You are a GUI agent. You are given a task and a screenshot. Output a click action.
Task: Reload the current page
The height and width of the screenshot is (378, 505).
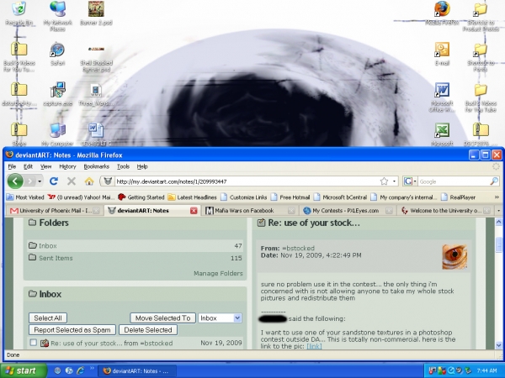pyautogui.click(x=54, y=181)
